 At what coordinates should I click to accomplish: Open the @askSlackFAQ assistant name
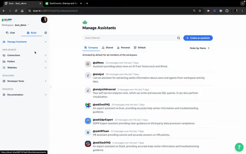(102, 143)
